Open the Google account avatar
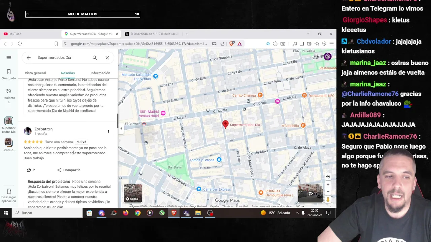The height and width of the screenshot is (242, 431). [x=328, y=57]
